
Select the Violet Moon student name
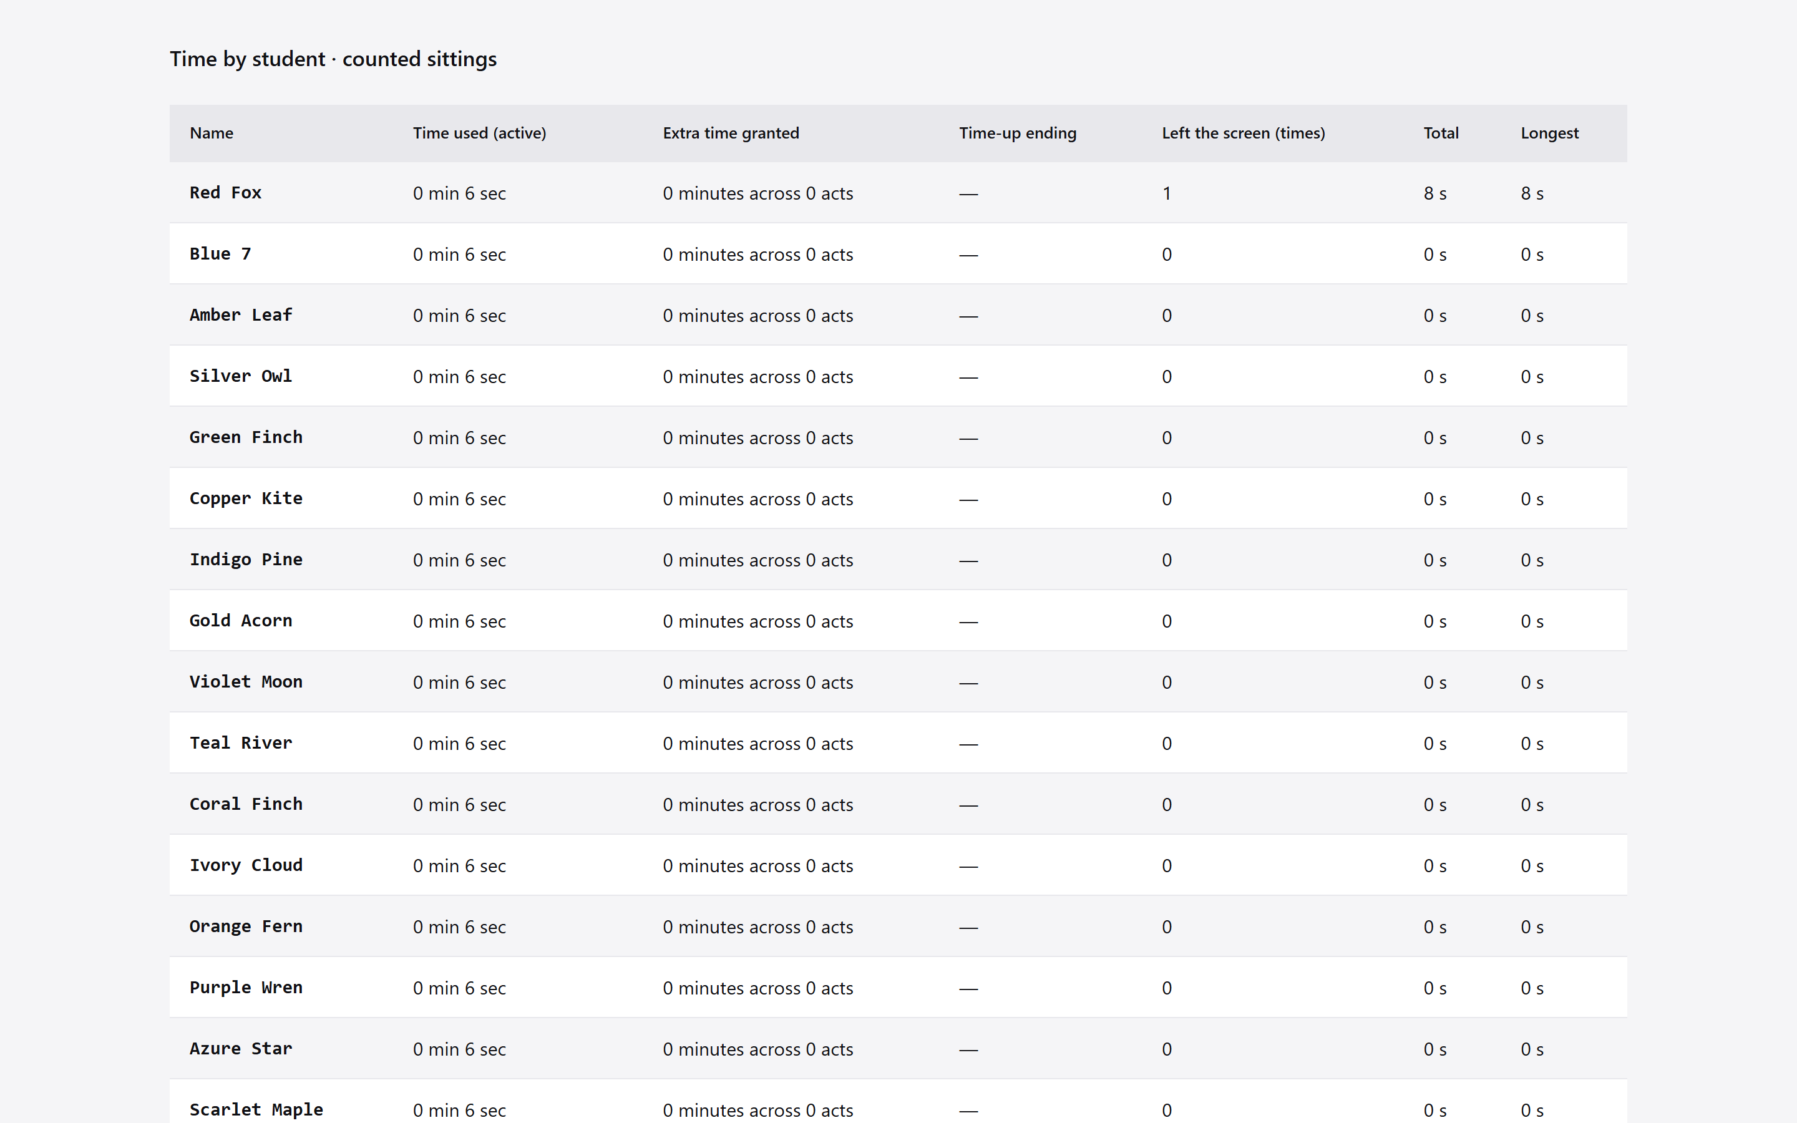tap(246, 682)
